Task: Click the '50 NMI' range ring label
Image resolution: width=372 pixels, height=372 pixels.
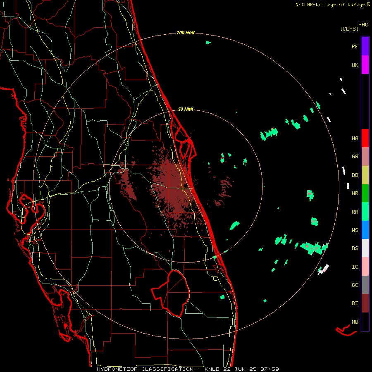Action: [x=186, y=109]
